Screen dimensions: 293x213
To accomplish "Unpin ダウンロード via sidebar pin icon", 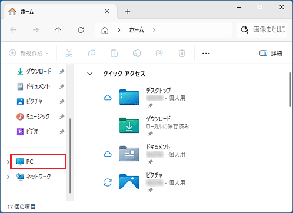I will click(62, 72).
